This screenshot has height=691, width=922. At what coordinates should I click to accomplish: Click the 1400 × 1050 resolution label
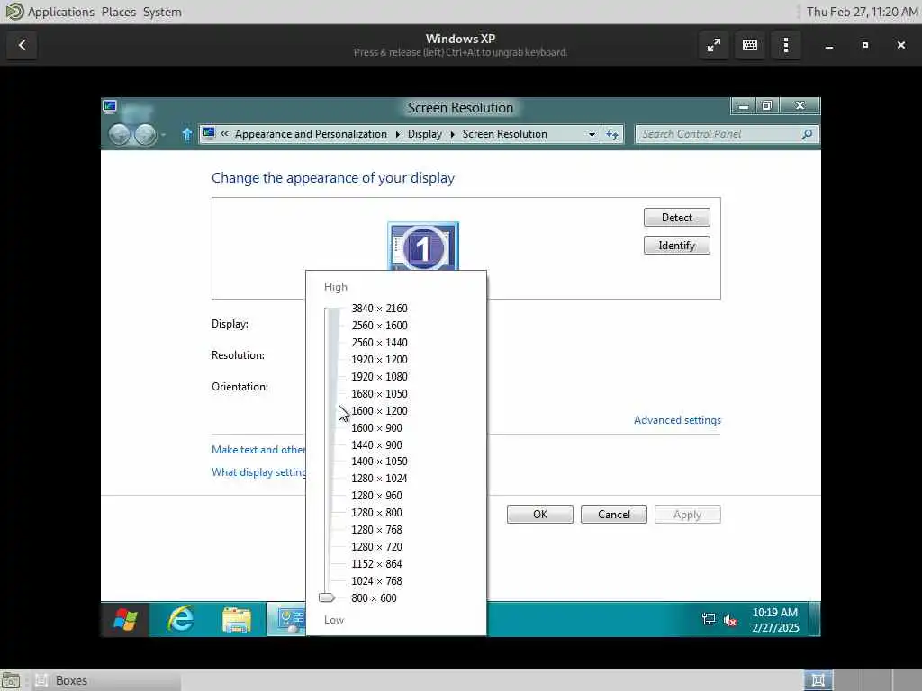point(379,462)
